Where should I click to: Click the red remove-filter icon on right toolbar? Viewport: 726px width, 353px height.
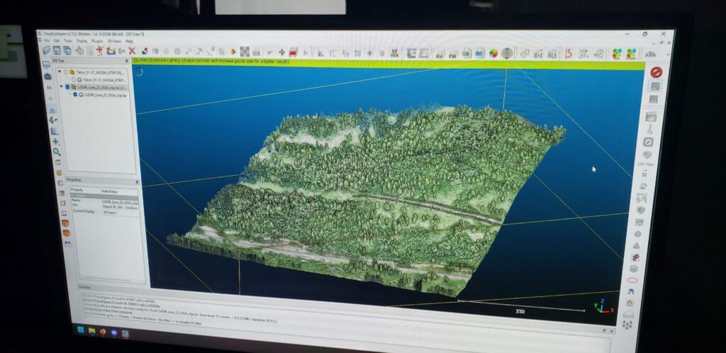click(x=656, y=72)
